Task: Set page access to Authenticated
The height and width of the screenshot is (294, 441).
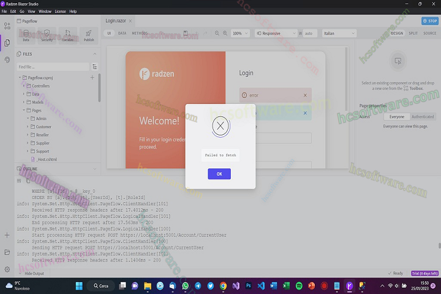Action: click(x=423, y=117)
